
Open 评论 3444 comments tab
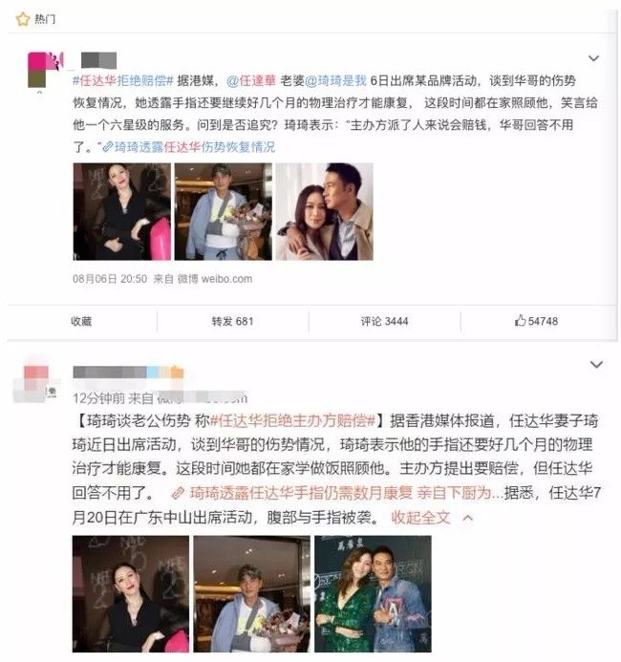(384, 321)
